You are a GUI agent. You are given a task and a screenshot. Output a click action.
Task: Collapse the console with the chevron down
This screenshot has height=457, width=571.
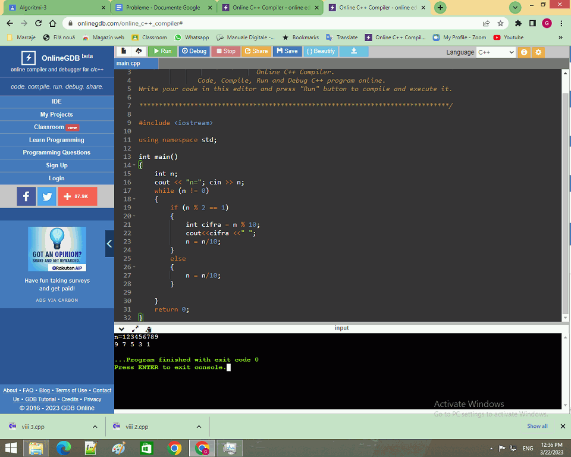pyautogui.click(x=121, y=328)
